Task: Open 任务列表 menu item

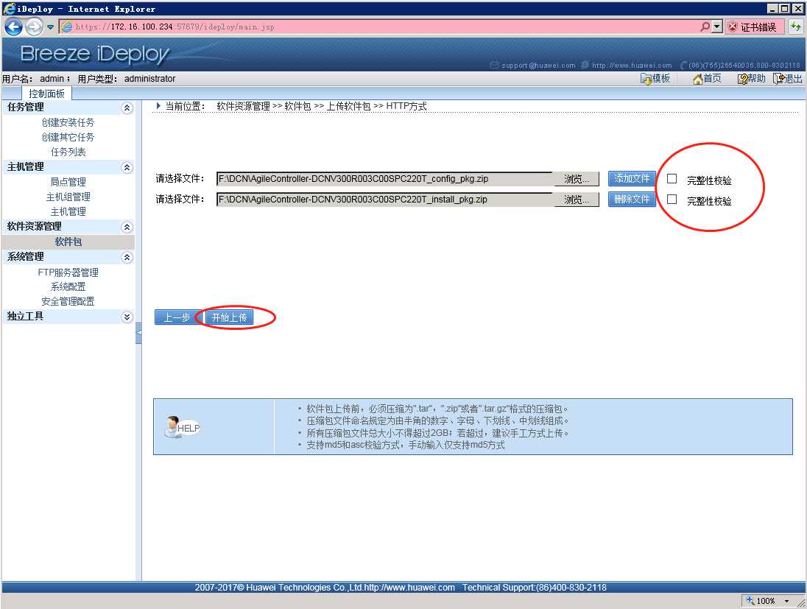Action: [68, 152]
